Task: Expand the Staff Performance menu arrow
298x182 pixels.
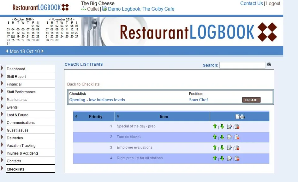Action: pyautogui.click(x=2, y=91)
